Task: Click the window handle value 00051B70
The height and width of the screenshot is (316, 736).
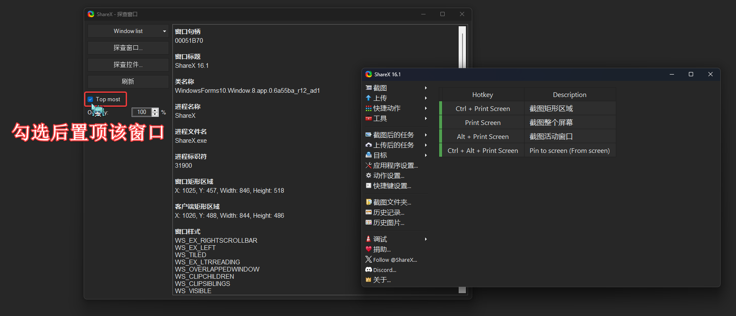Action: (189, 41)
